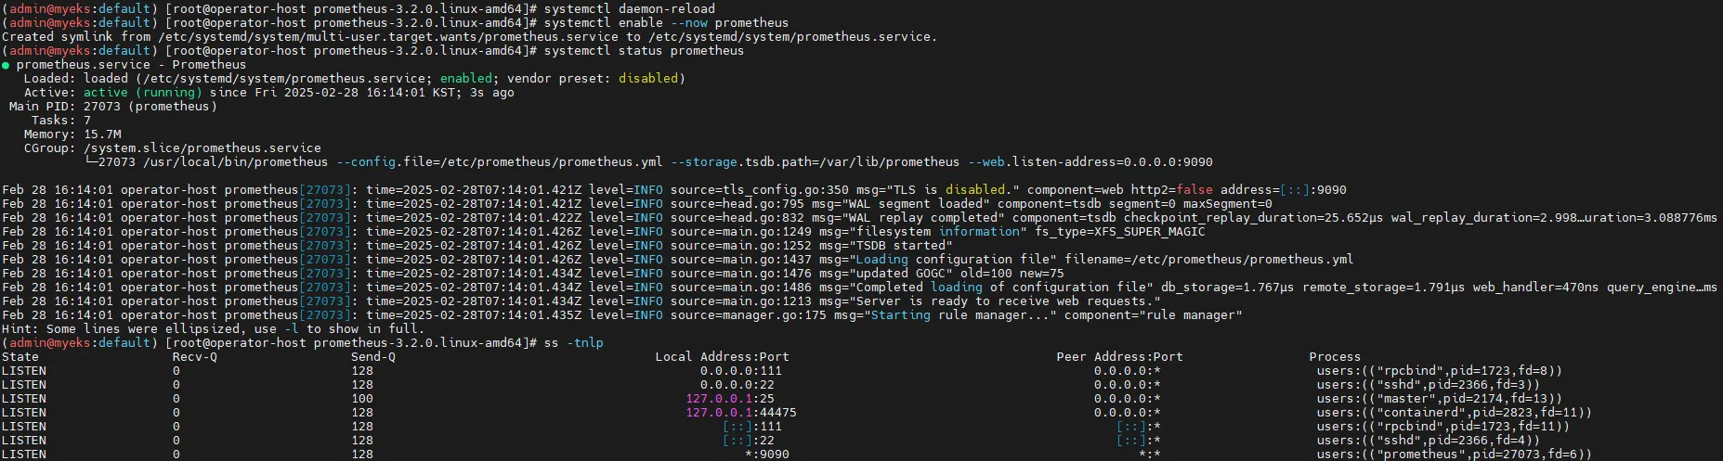Click local address '*:9090'
The height and width of the screenshot is (461, 1723).
[767, 454]
